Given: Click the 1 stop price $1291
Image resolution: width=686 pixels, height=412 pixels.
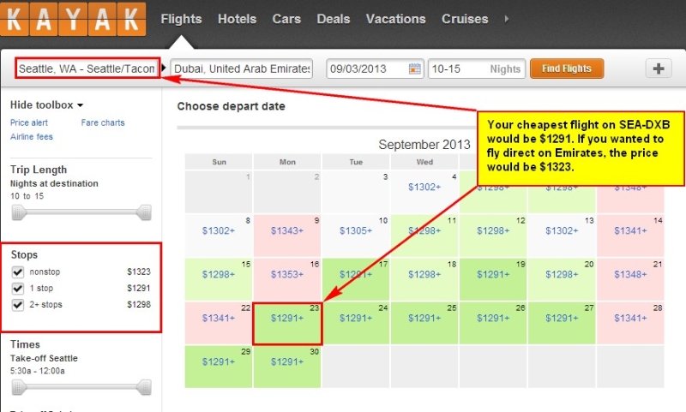Looking at the screenshot, I should pos(139,289).
